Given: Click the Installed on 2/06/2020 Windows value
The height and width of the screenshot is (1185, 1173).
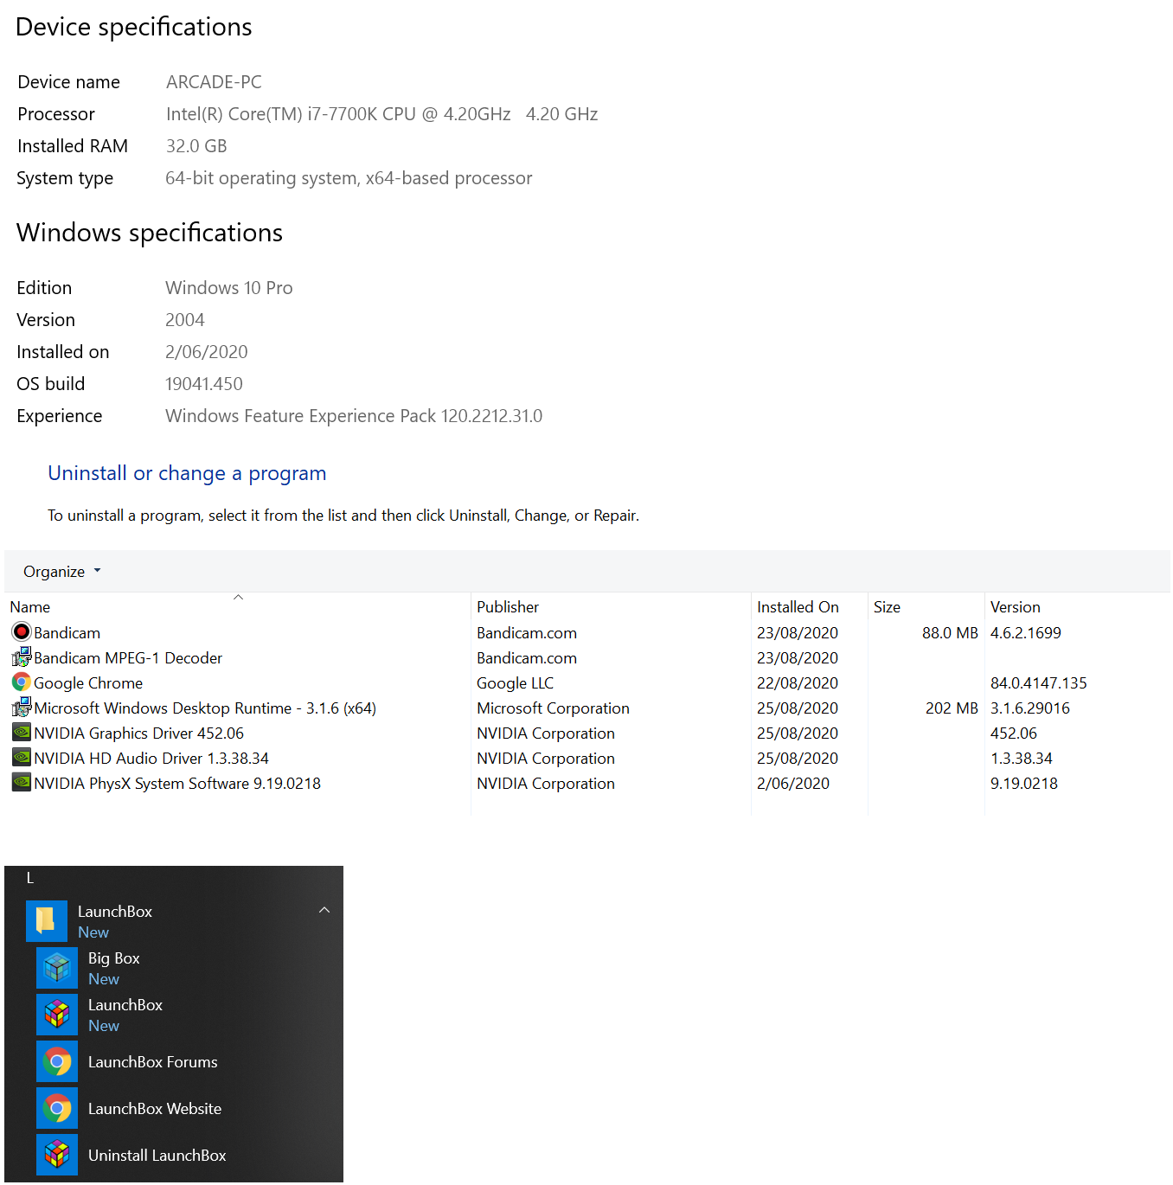Looking at the screenshot, I should coord(207,352).
